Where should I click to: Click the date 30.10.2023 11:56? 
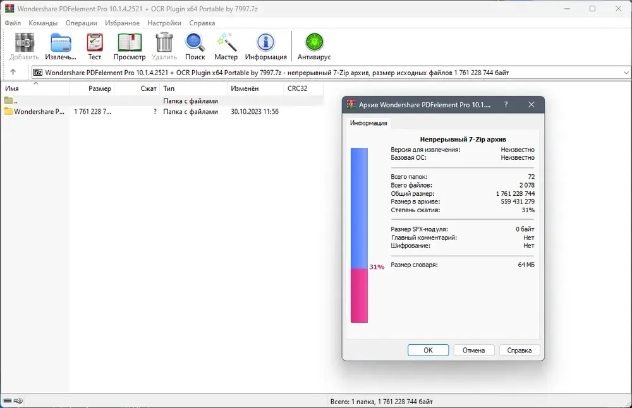(254, 112)
